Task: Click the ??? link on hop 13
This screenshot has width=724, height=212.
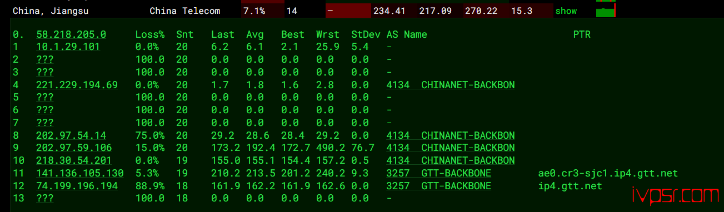Action: [45, 198]
